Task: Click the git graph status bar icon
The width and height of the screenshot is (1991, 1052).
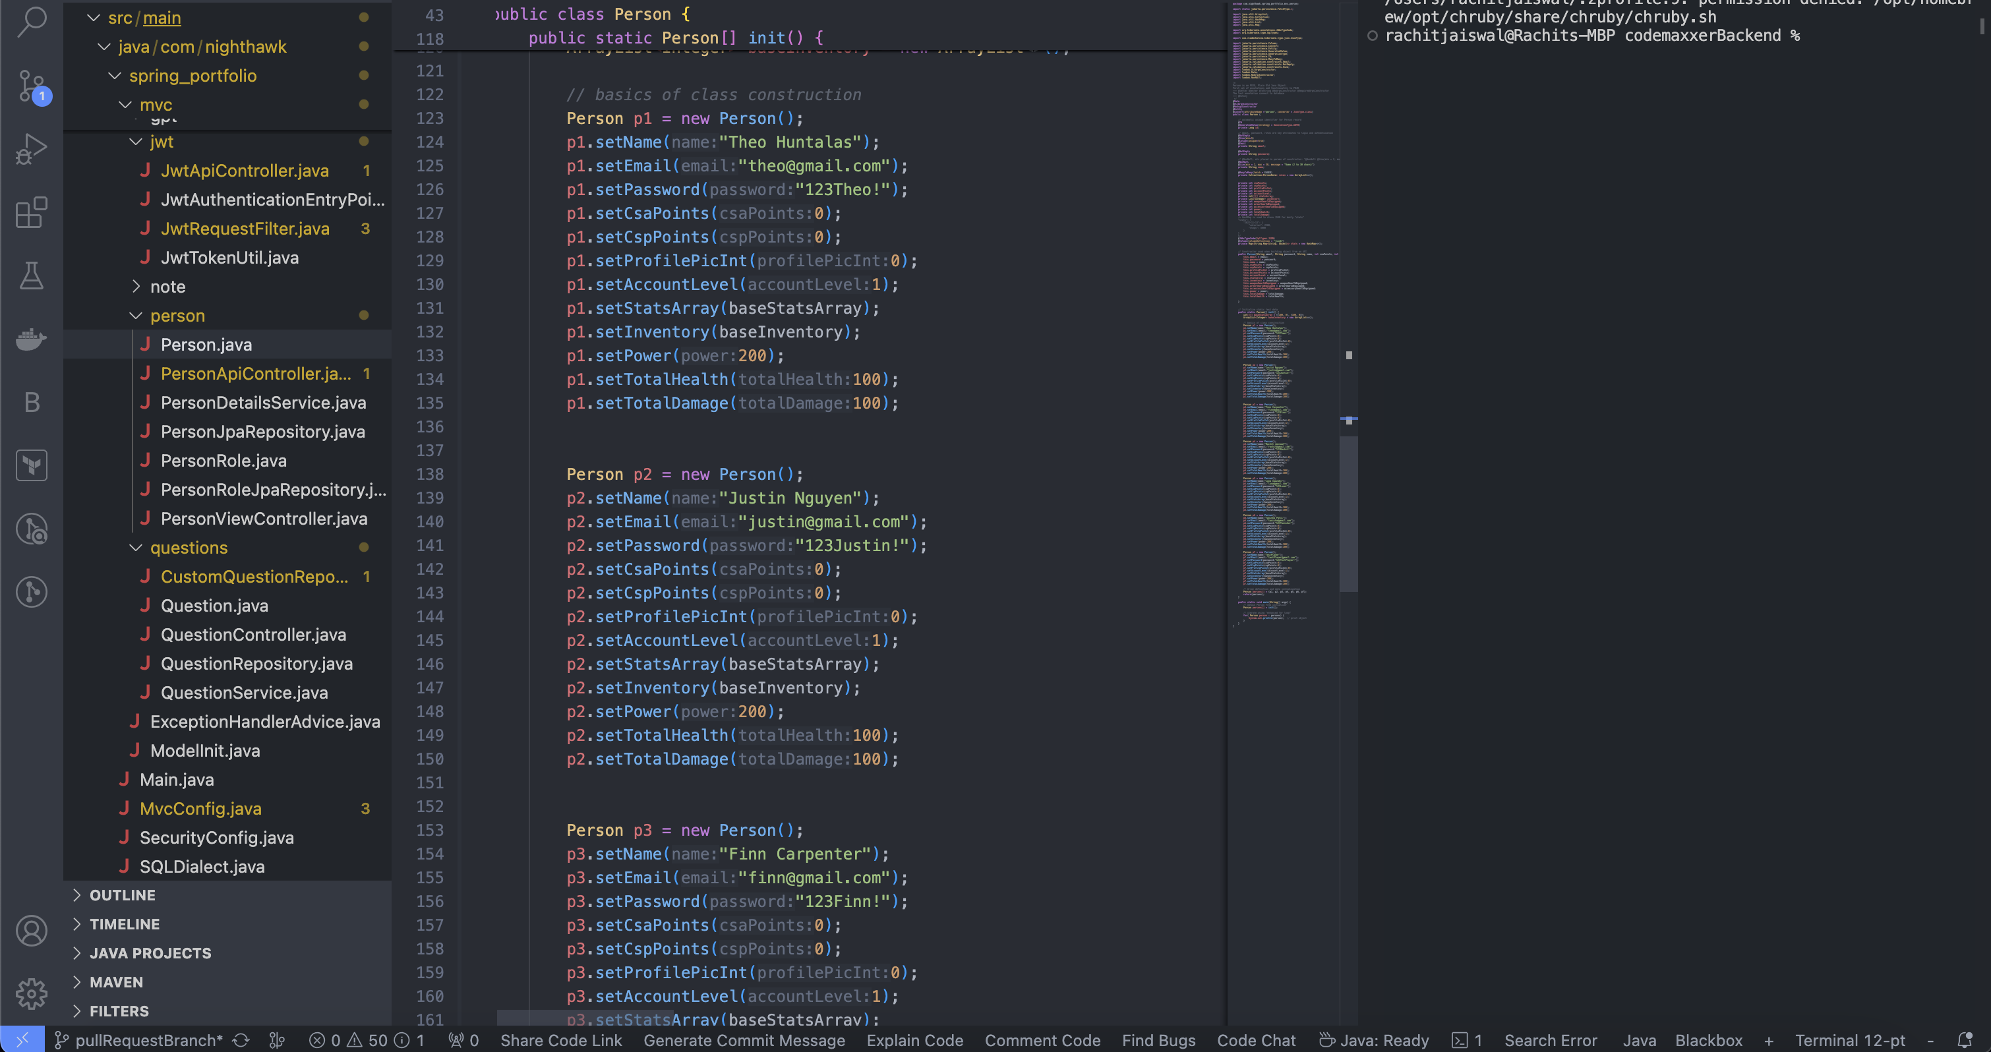Action: [277, 1040]
